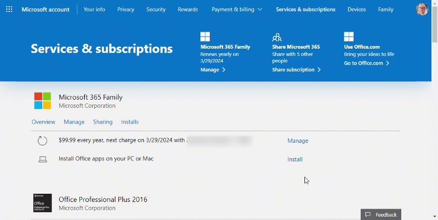
Task: Click the laptop icon beside Install Office apps
Action: pos(43,159)
